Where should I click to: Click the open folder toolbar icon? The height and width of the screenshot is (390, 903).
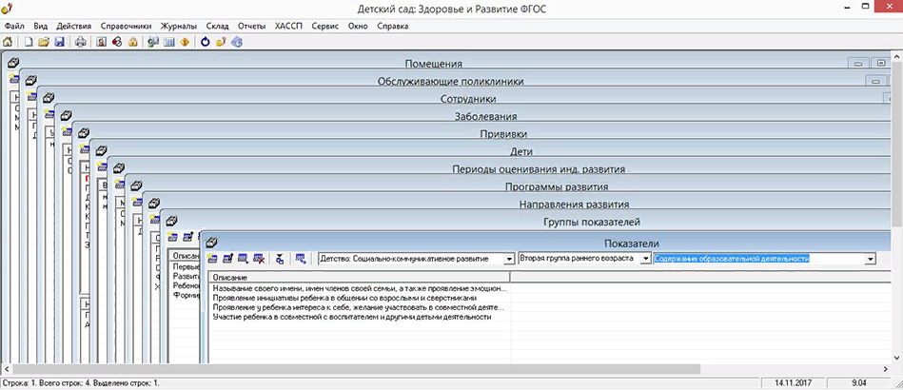pyautogui.click(x=44, y=43)
